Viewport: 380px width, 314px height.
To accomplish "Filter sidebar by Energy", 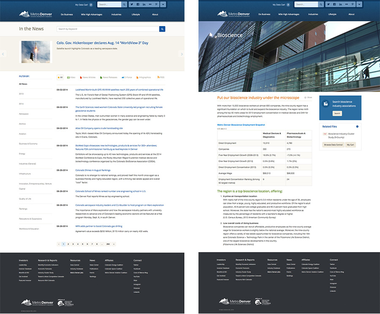I will 22,154.
